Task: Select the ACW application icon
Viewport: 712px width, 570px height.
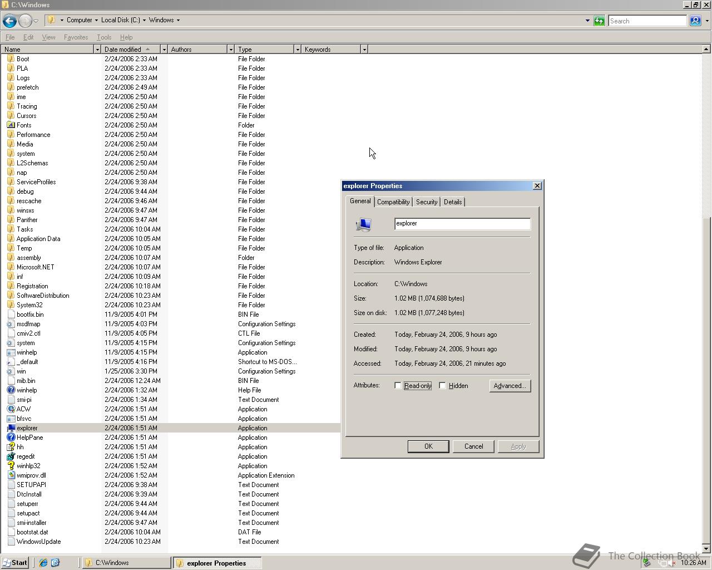Action: pos(11,409)
